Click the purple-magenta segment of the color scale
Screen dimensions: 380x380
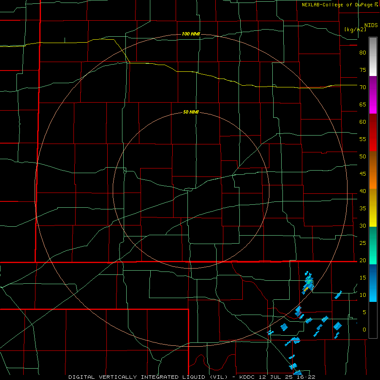click(373, 95)
